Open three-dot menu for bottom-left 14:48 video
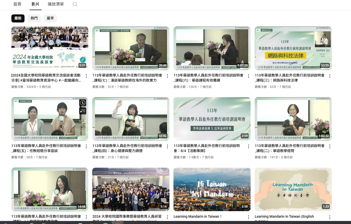 [x=86, y=217]
